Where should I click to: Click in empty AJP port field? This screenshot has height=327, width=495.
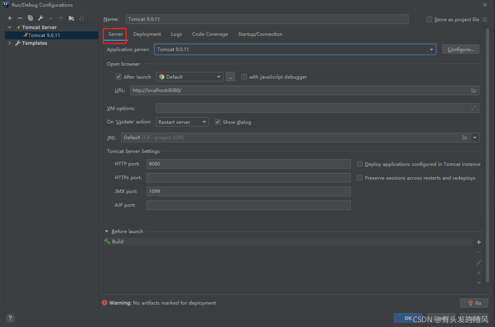pyautogui.click(x=248, y=205)
